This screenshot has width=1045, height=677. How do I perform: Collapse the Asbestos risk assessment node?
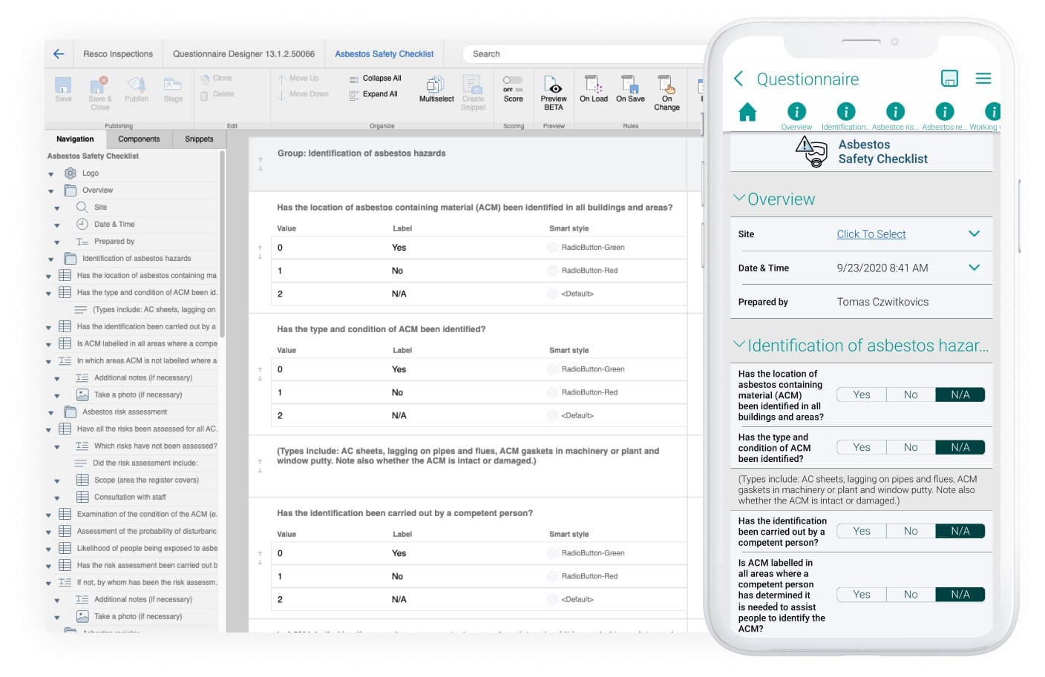tap(50, 412)
